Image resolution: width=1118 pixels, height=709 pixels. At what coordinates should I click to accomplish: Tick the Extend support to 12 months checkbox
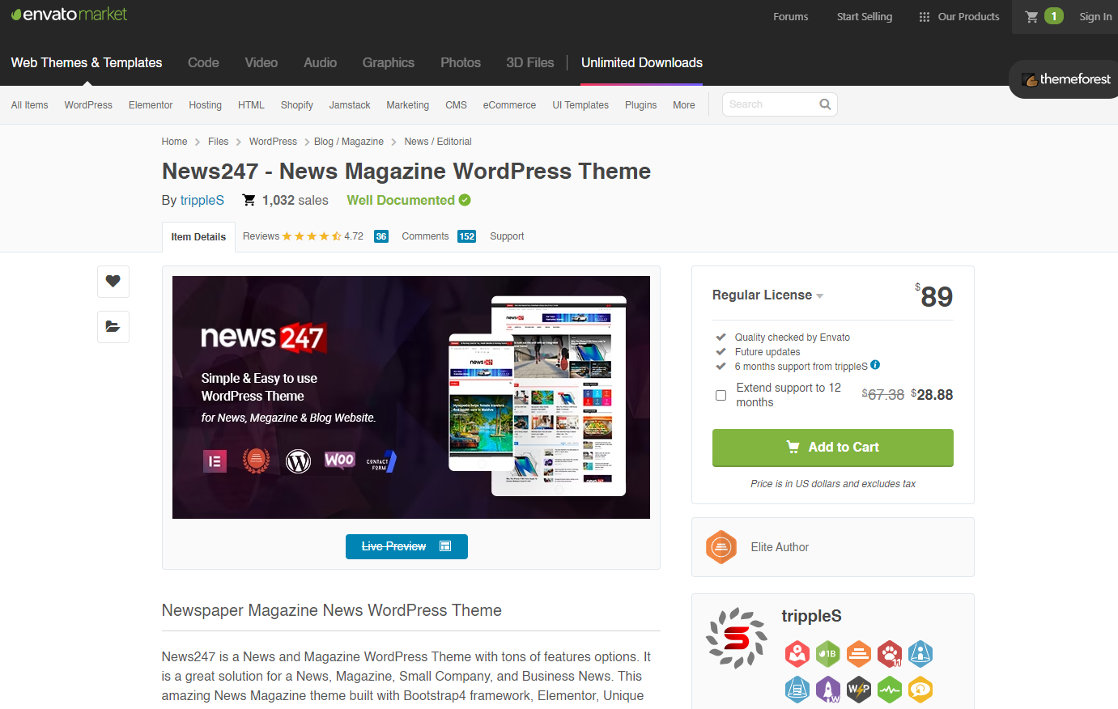[x=721, y=395]
